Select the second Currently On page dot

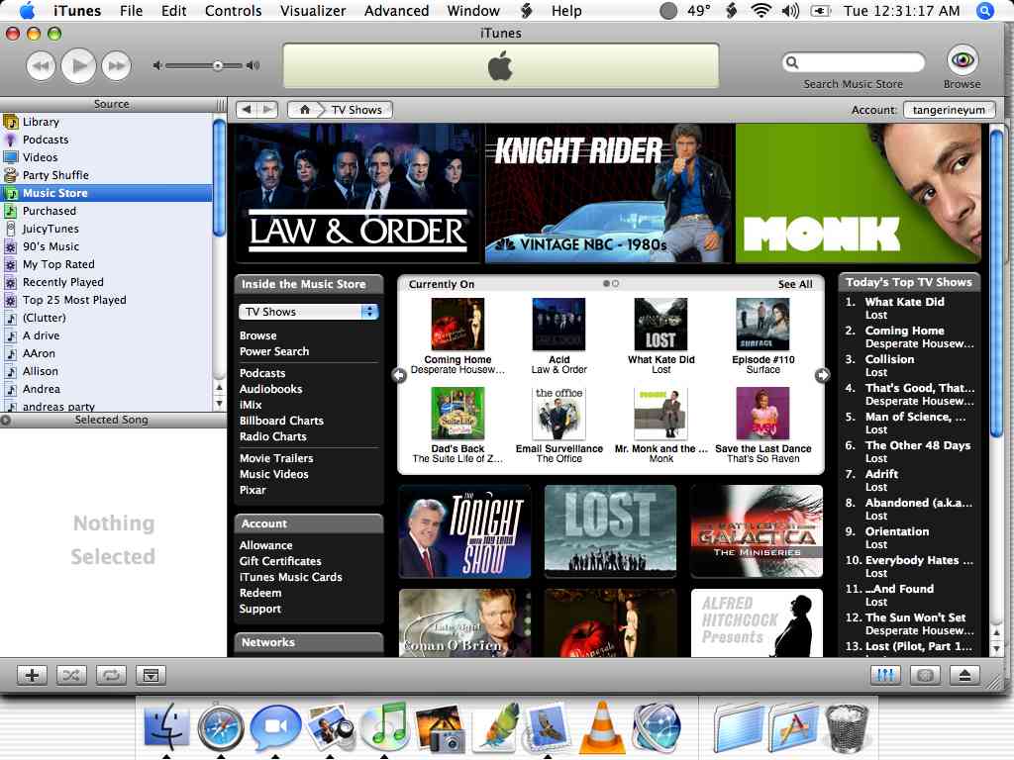click(x=615, y=283)
